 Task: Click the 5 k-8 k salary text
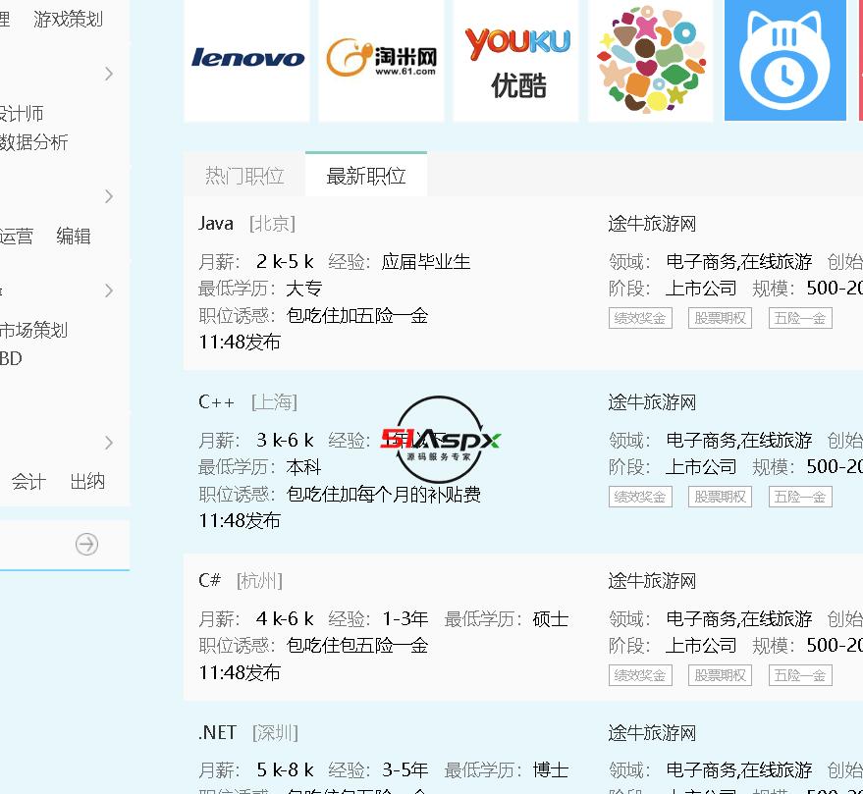[x=285, y=769]
